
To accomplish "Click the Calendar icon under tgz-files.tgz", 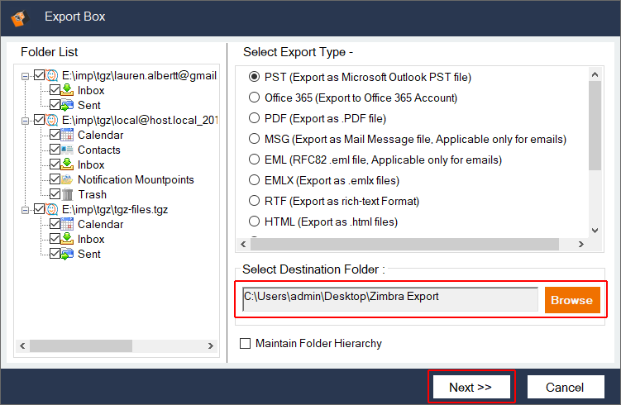I will [68, 225].
